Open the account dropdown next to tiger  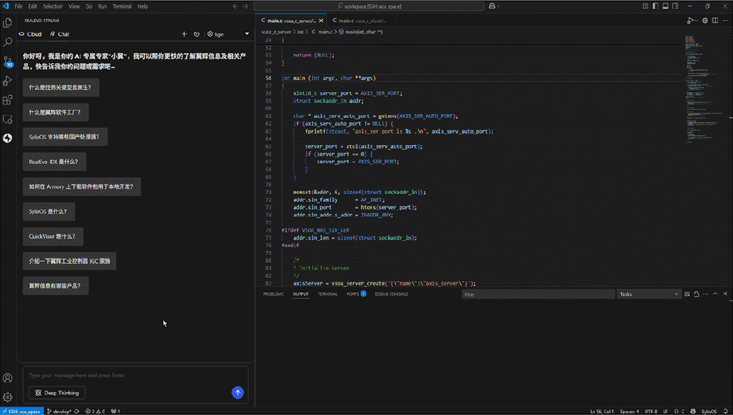247,34
